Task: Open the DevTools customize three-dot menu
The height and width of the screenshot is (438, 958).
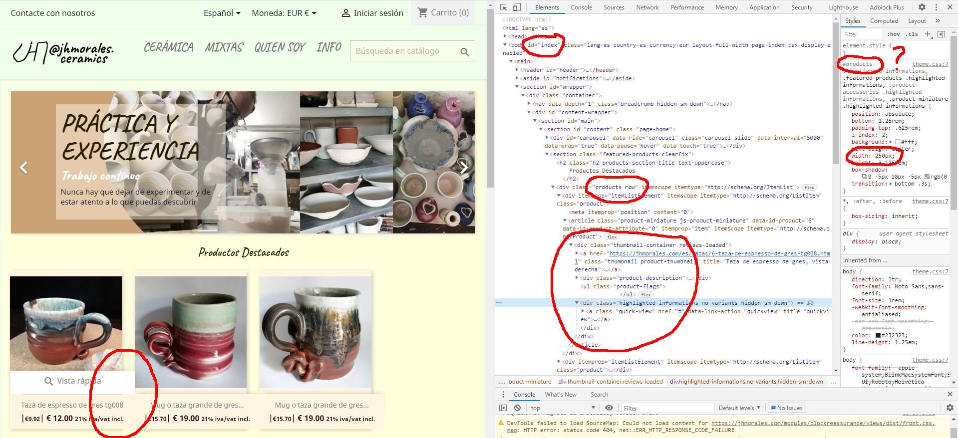Action: (936, 7)
